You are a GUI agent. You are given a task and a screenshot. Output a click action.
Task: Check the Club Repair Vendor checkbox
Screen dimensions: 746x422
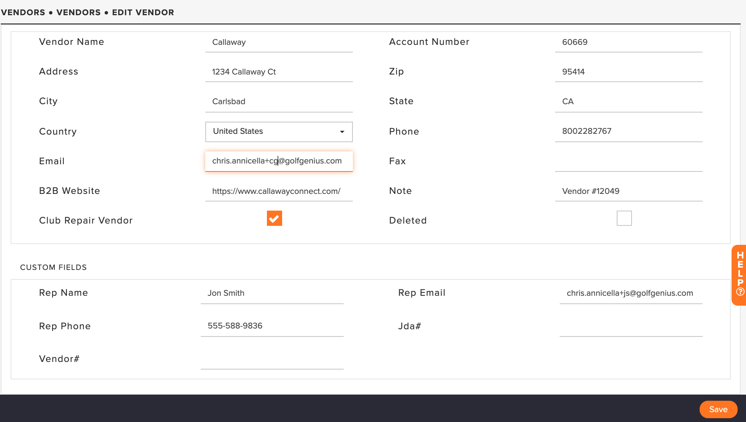tap(274, 218)
